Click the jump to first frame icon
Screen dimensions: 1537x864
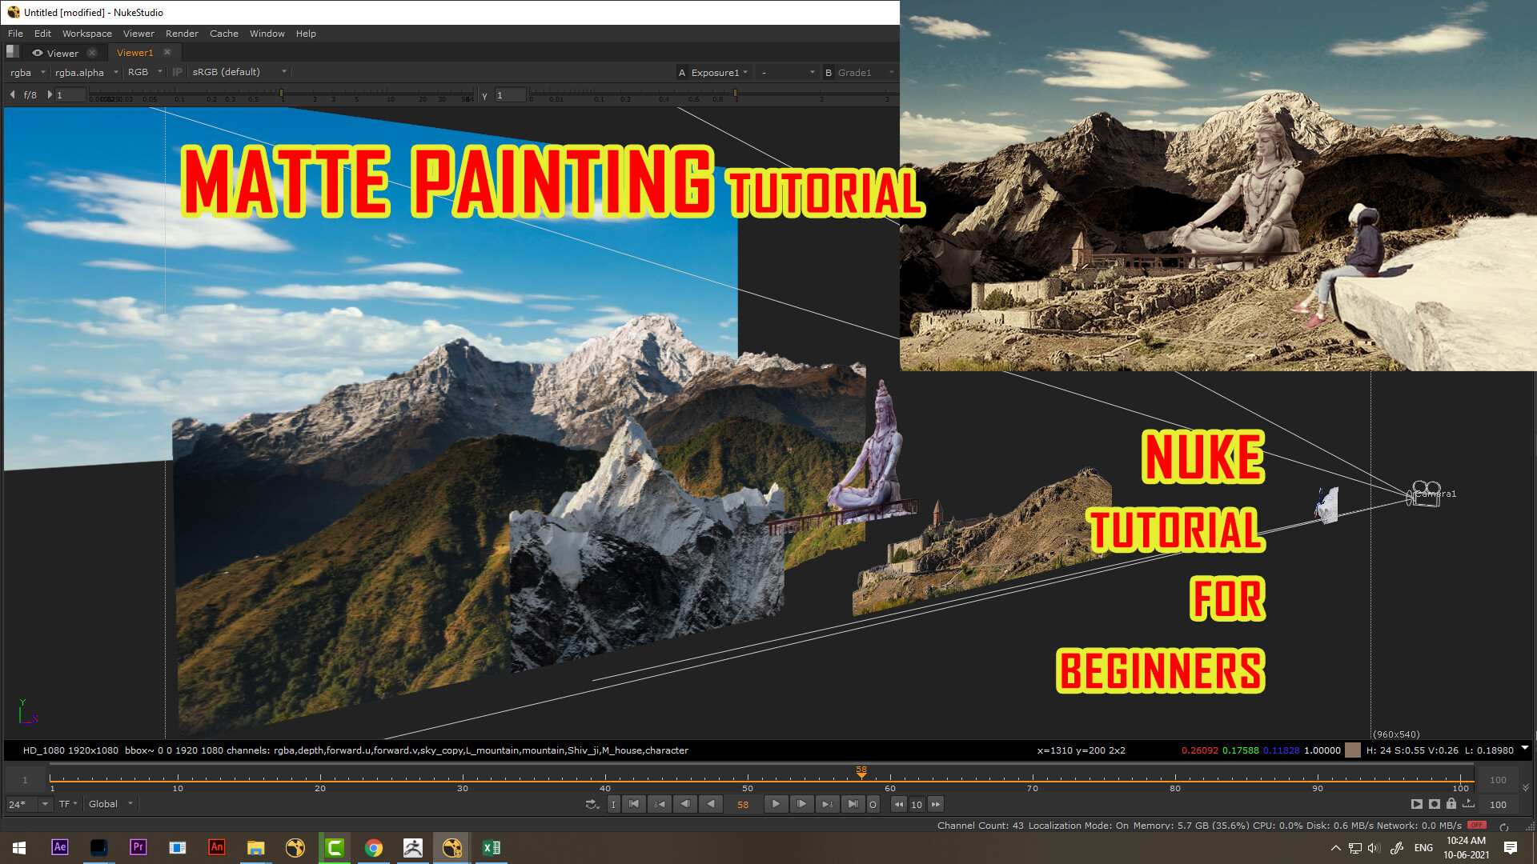pyautogui.click(x=633, y=804)
